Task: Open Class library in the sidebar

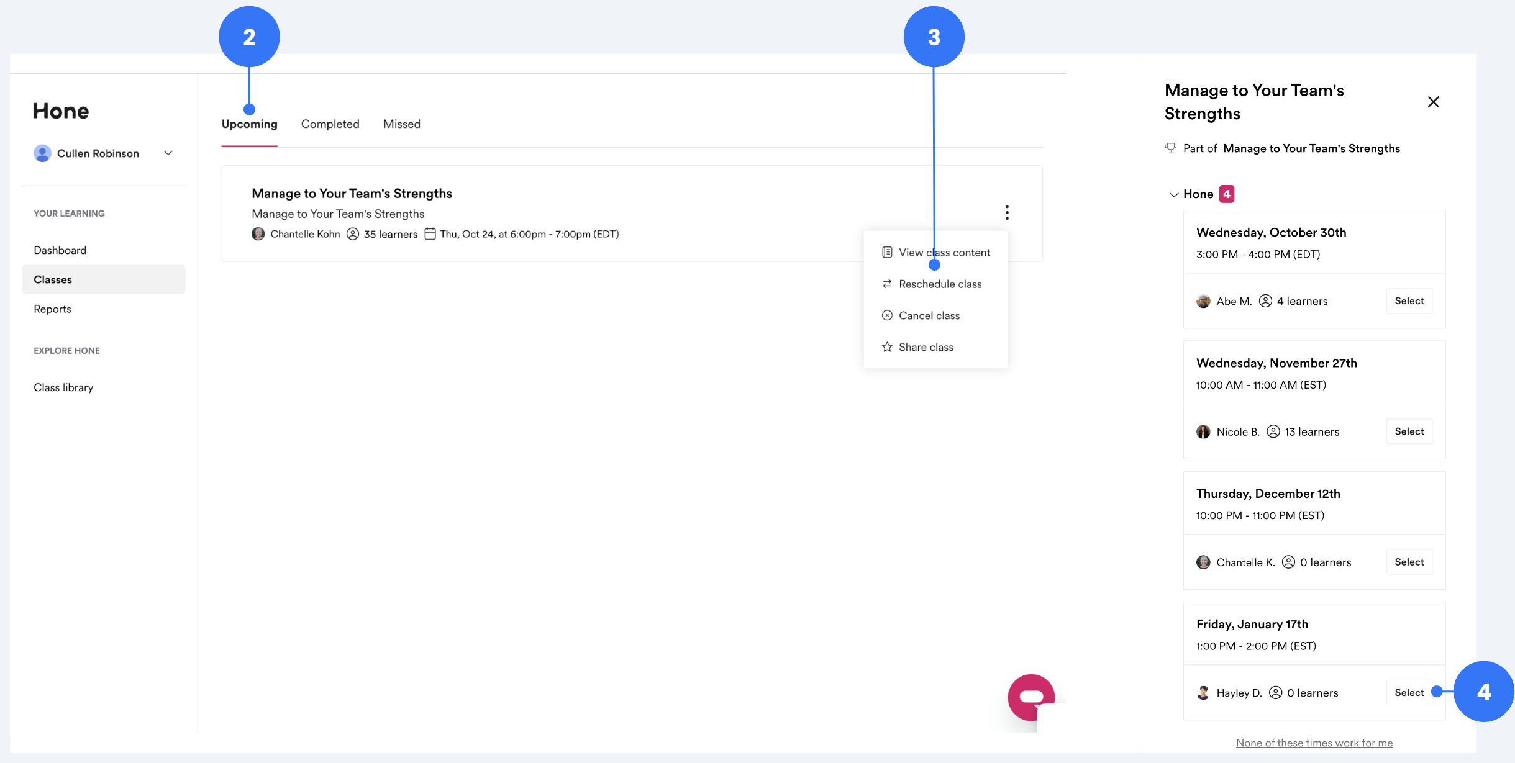Action: point(63,387)
